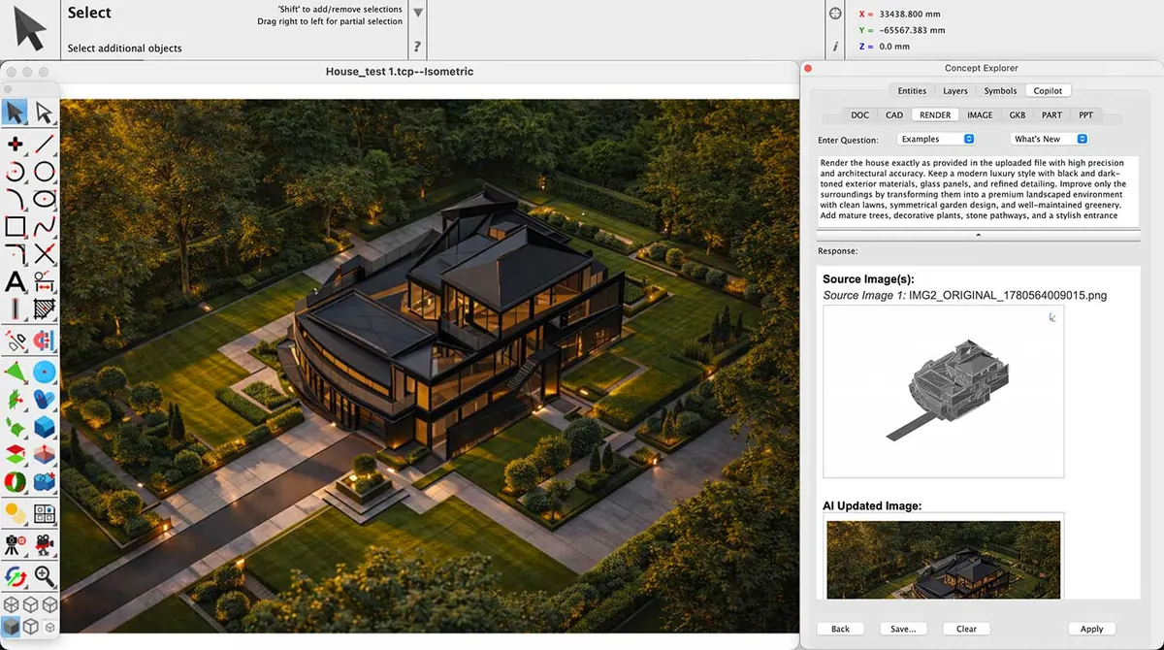The width and height of the screenshot is (1164, 650).
Task: Activate the Text tool with letter A
Action: [16, 282]
